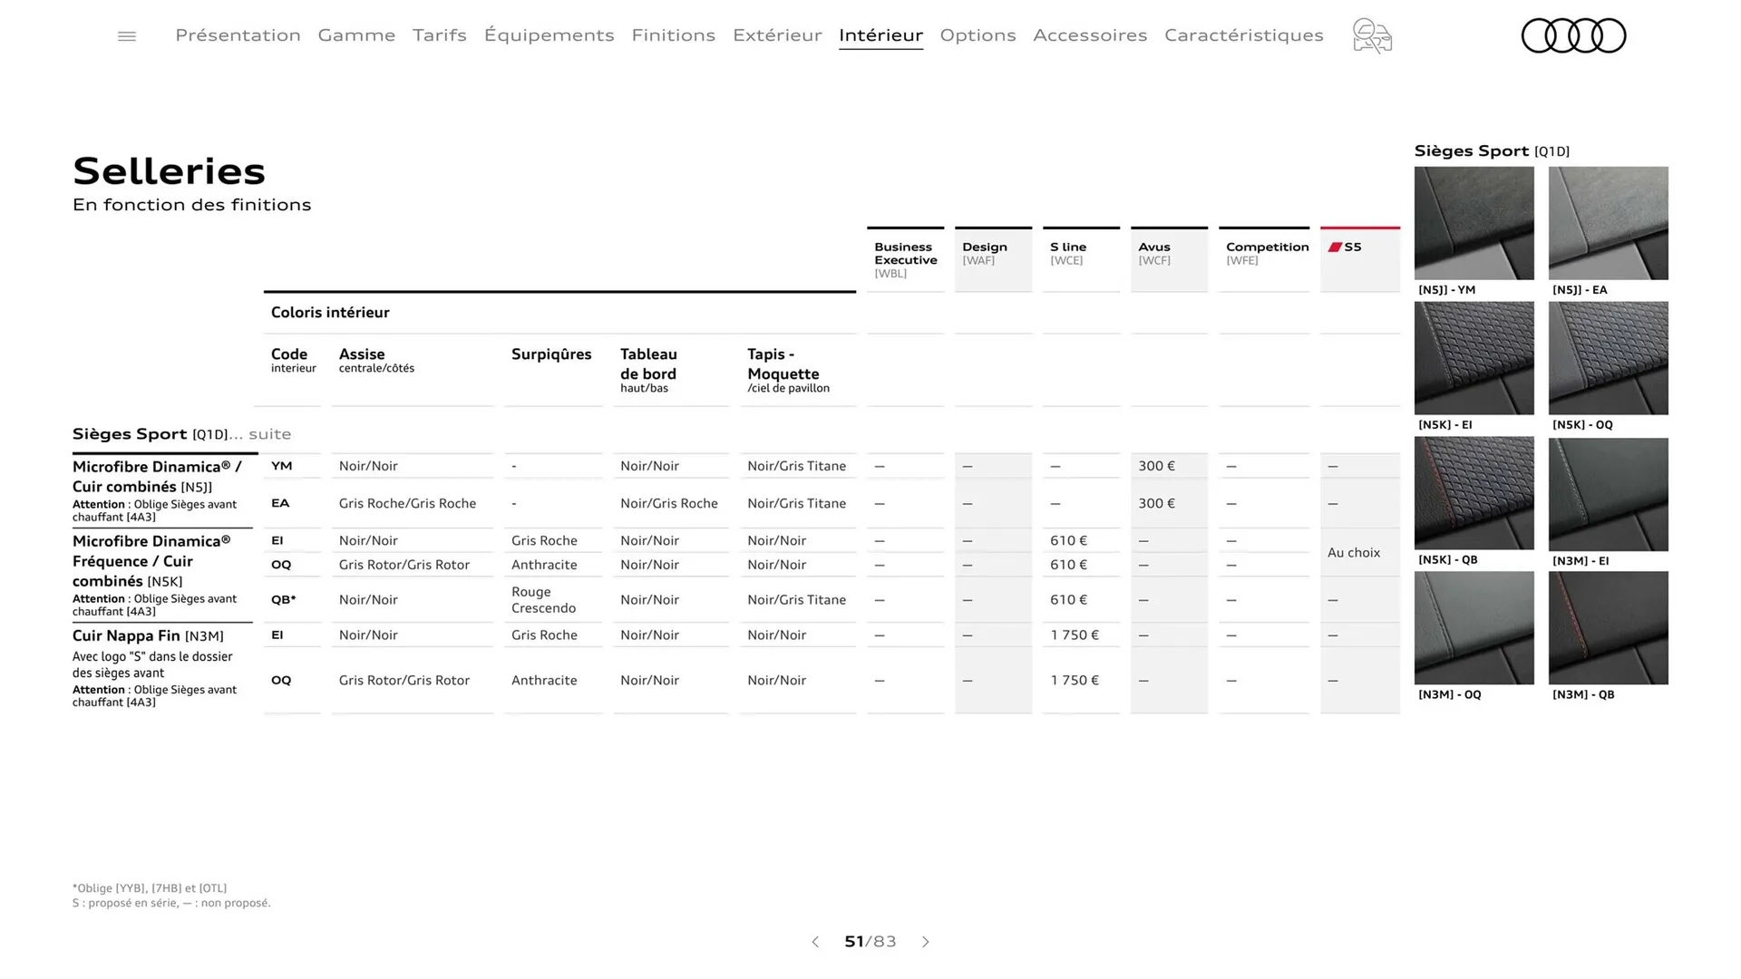Select the [N5K] - OQ seat thumbnail
This screenshot has width=1741, height=979.
click(1609, 358)
